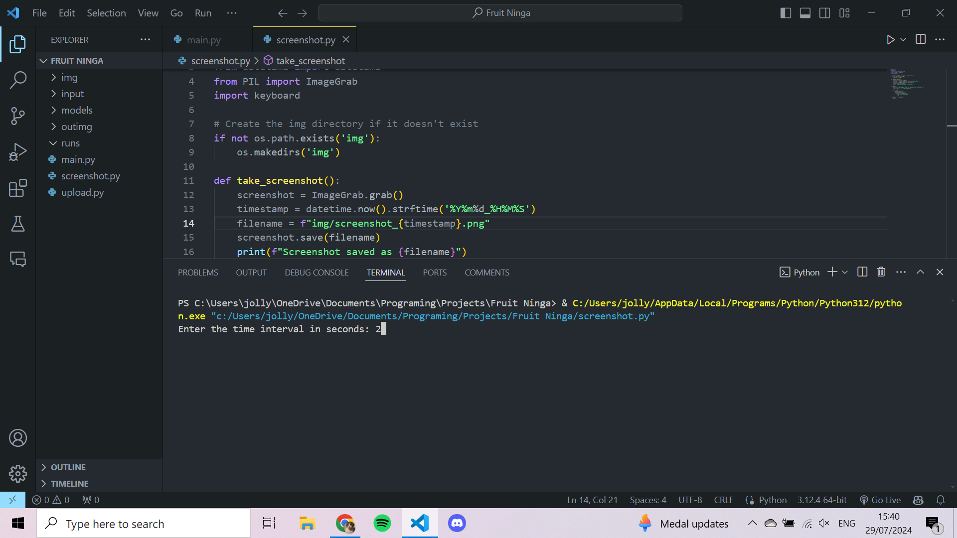Open the Chat view icon

point(18,260)
